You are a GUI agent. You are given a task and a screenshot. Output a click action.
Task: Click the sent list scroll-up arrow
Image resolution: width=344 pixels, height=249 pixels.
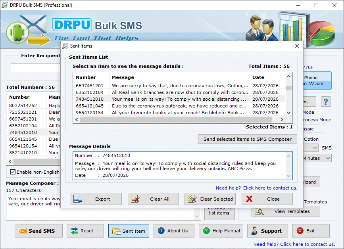pyautogui.click(x=289, y=76)
